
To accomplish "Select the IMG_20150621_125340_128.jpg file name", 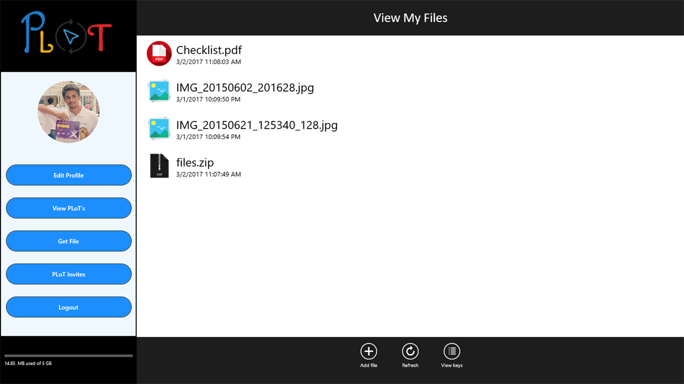I will [257, 125].
